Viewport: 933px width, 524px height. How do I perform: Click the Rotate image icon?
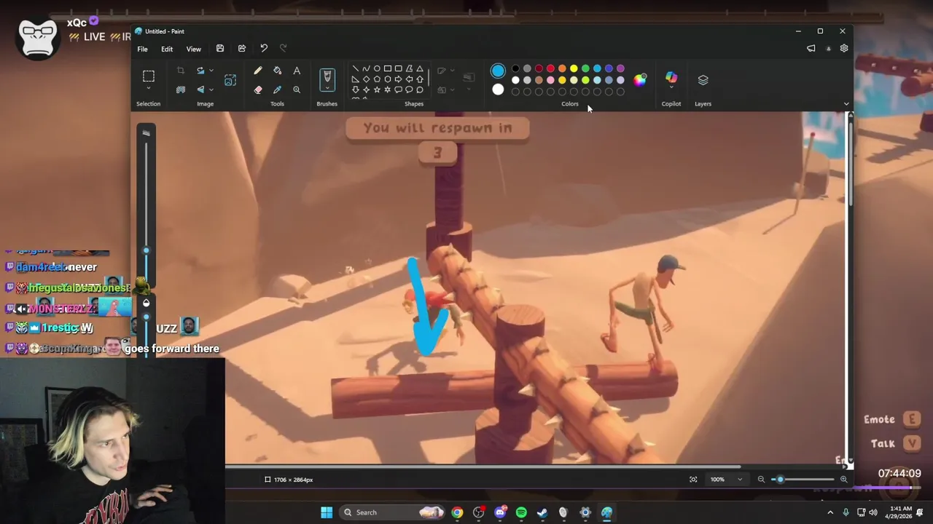(200, 71)
